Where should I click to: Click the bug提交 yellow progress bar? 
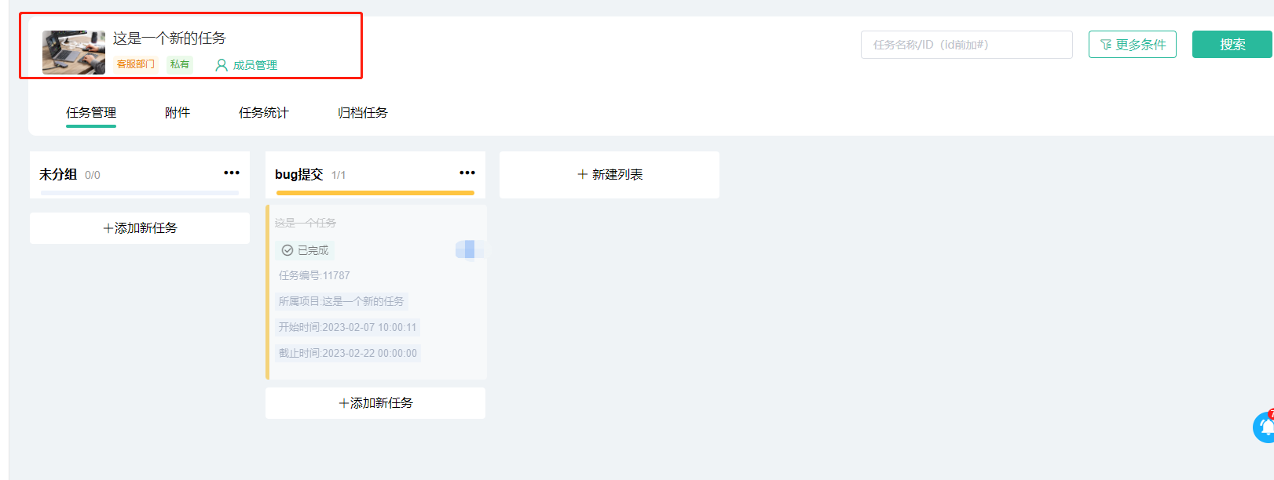tap(375, 193)
